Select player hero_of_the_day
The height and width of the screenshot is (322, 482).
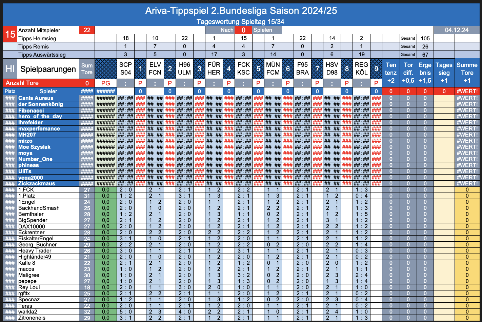tap(40, 116)
